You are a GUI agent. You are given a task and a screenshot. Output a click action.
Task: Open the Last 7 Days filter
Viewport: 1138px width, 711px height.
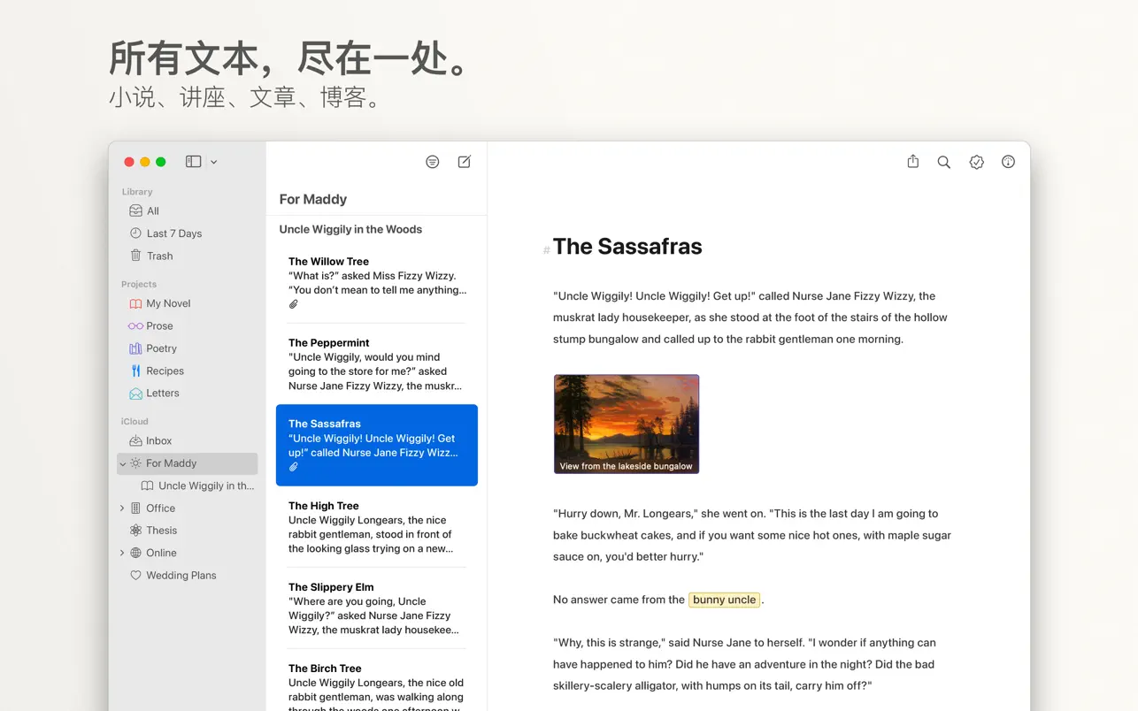coord(173,233)
